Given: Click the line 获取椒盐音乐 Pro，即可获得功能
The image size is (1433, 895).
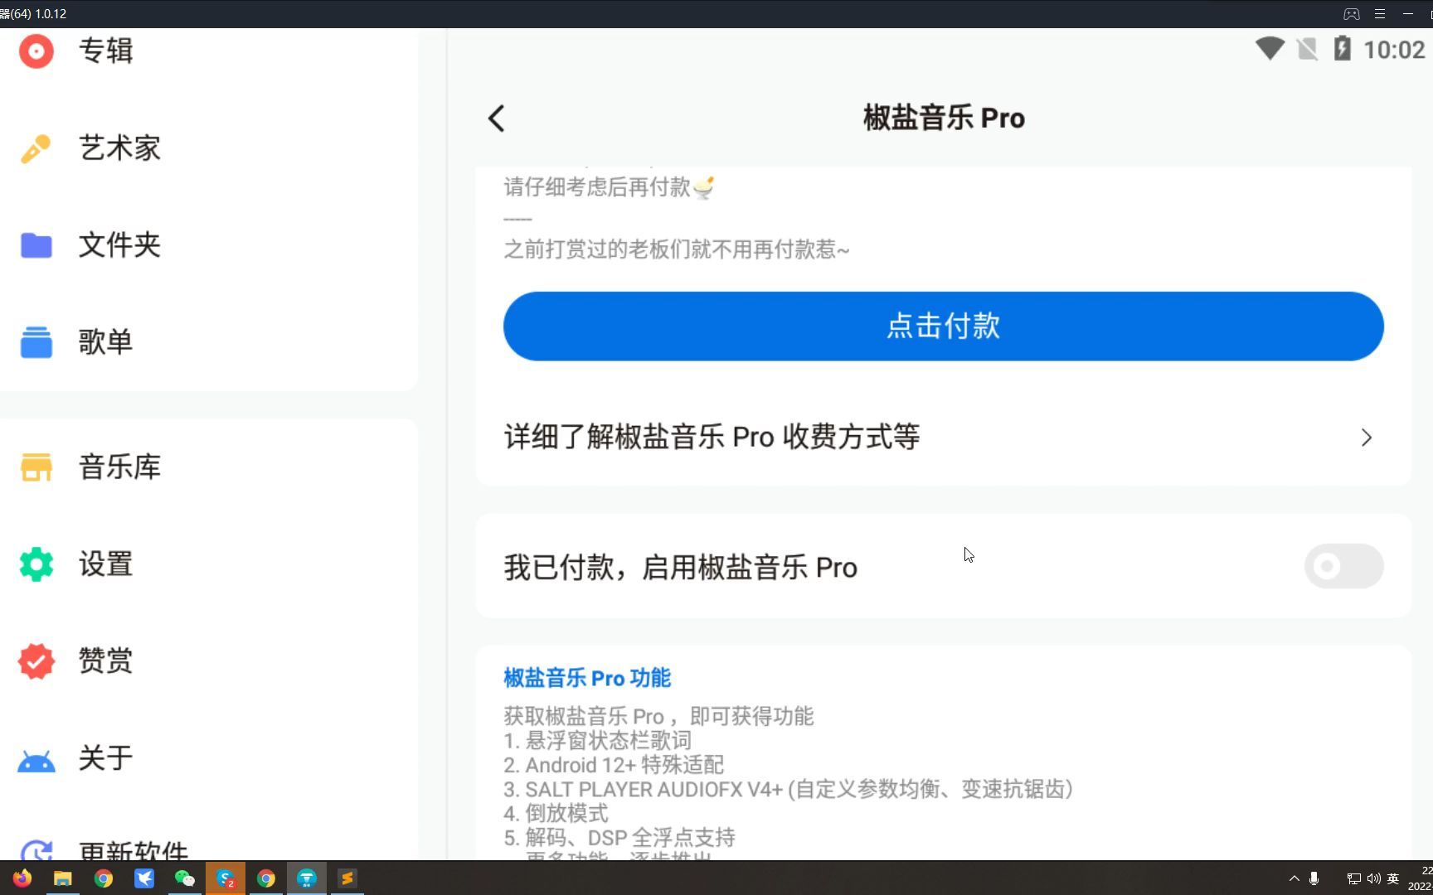Looking at the screenshot, I should pyautogui.click(x=658, y=716).
